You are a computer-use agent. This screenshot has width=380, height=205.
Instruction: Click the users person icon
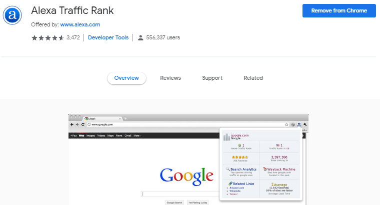pyautogui.click(x=140, y=38)
